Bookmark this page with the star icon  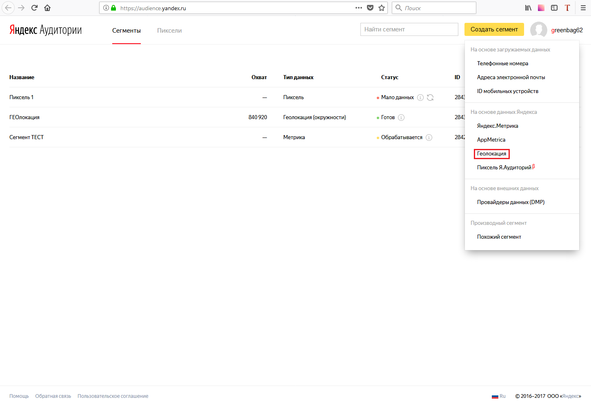(382, 8)
